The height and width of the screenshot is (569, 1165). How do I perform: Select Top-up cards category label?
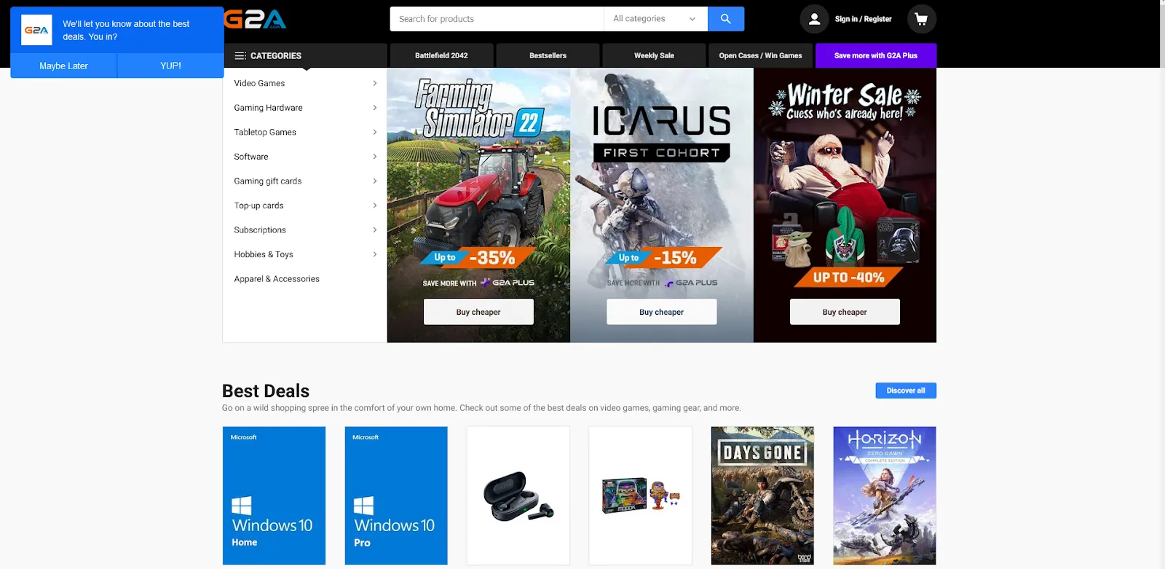pyautogui.click(x=258, y=205)
